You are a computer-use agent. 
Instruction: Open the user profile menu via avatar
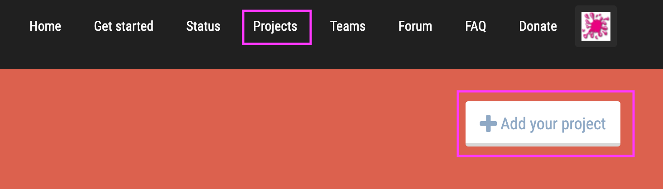coord(596,26)
